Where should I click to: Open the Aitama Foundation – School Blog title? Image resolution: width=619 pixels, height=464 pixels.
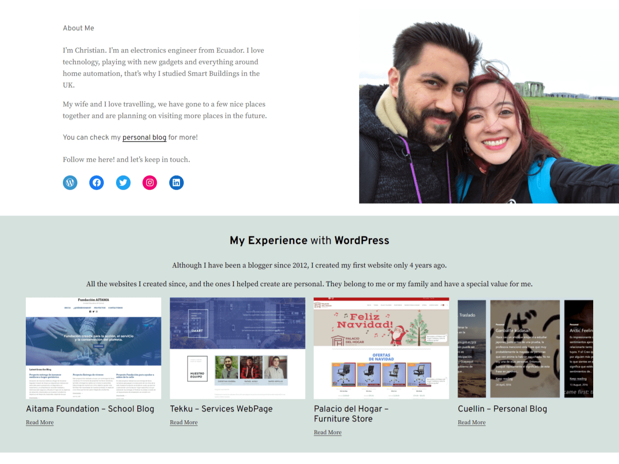click(x=90, y=409)
